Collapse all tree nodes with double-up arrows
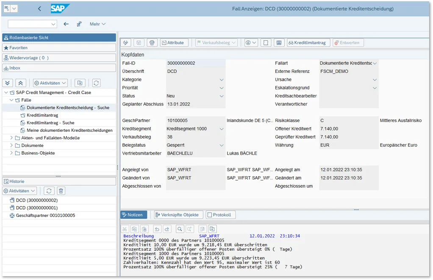433x280 pixels. (x=21, y=83)
